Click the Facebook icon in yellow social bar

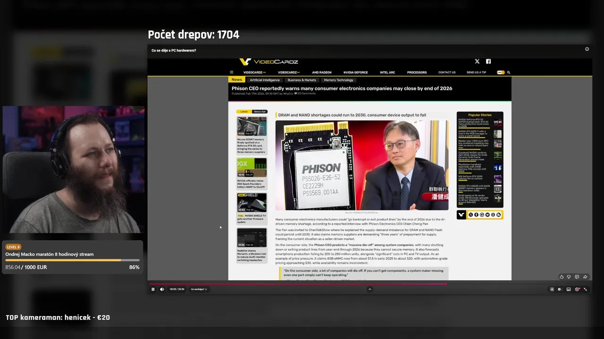pos(476,215)
